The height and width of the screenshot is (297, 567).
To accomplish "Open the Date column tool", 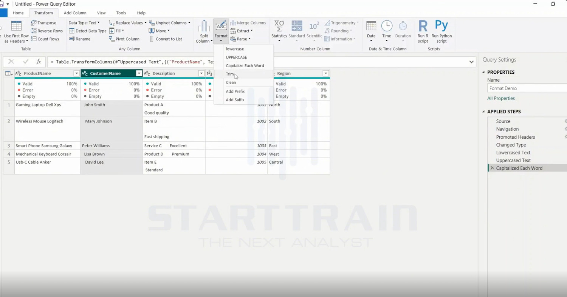I will pos(371,31).
